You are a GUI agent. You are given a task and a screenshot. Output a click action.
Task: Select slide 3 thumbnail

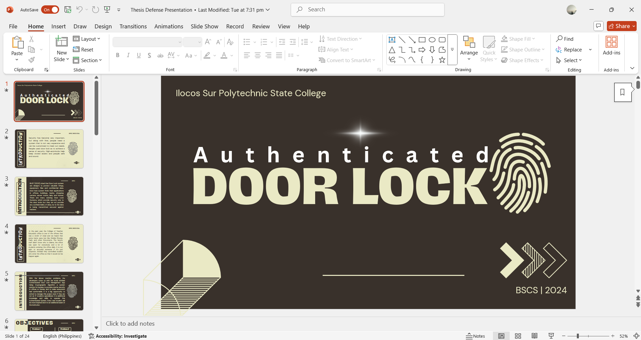49,196
